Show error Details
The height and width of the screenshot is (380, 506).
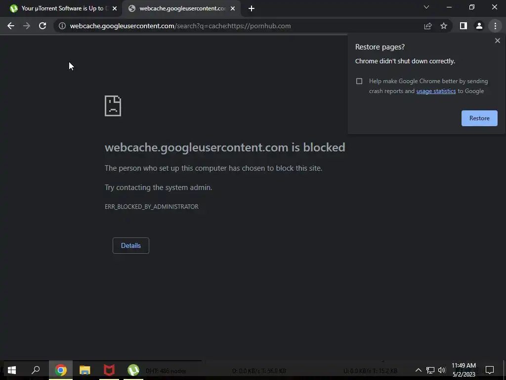[130, 245]
